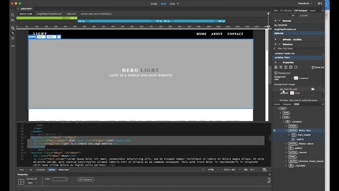This screenshot has width=339, height=191.
Task: Click the green media query bar
Action: (47, 18)
